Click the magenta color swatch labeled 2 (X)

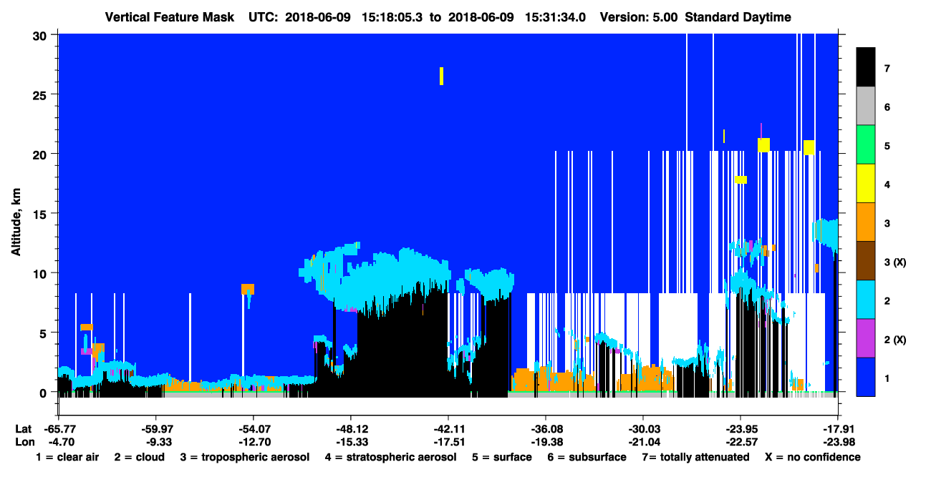tap(866, 338)
